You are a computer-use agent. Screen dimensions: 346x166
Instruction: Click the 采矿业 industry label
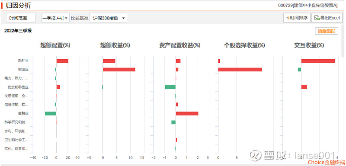point(23,61)
